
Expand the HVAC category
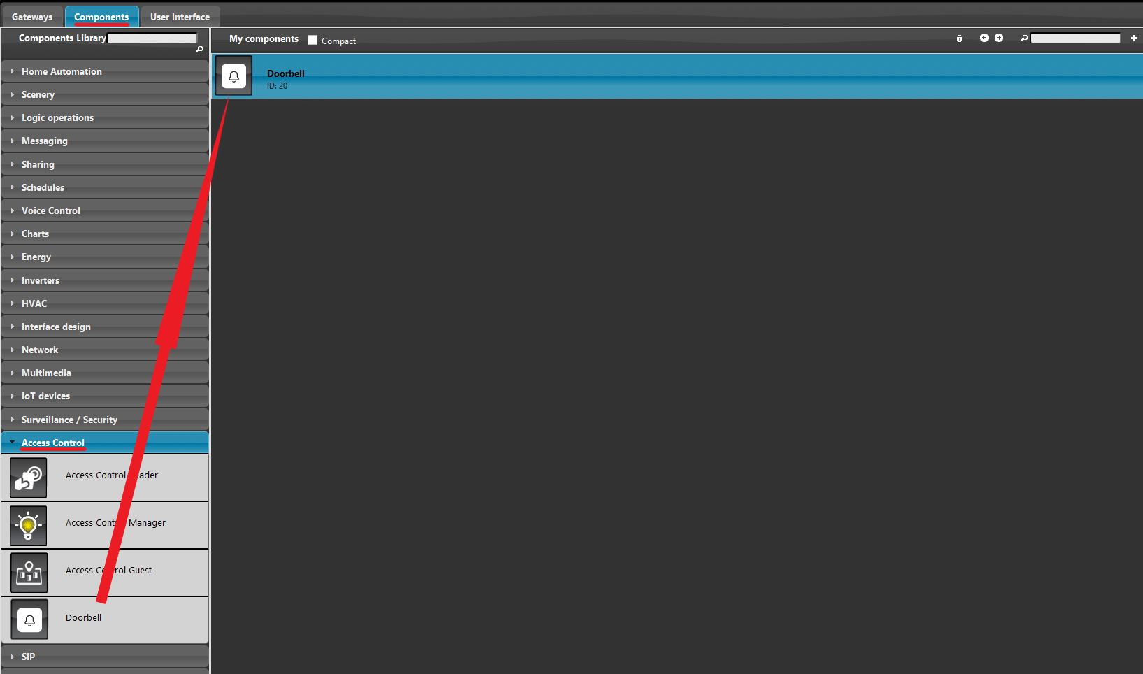pos(105,303)
